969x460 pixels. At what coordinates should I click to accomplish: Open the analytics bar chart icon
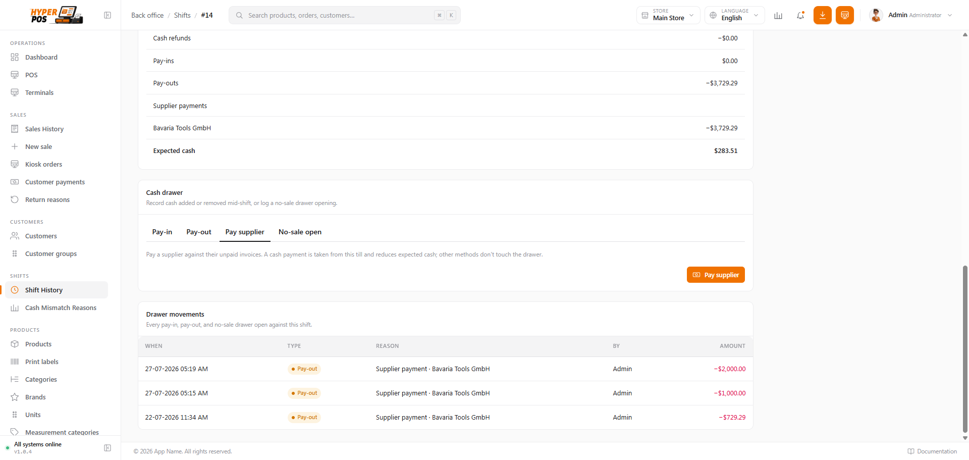coord(778,15)
